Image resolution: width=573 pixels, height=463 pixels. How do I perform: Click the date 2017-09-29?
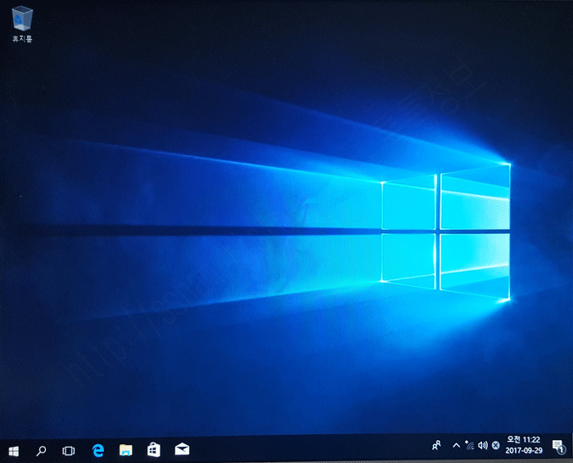524,451
